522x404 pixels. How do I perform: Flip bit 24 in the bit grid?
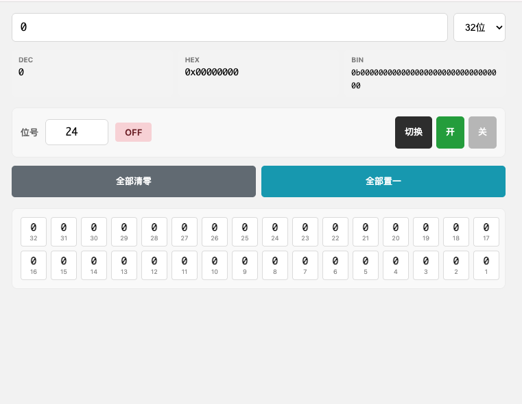point(275,231)
